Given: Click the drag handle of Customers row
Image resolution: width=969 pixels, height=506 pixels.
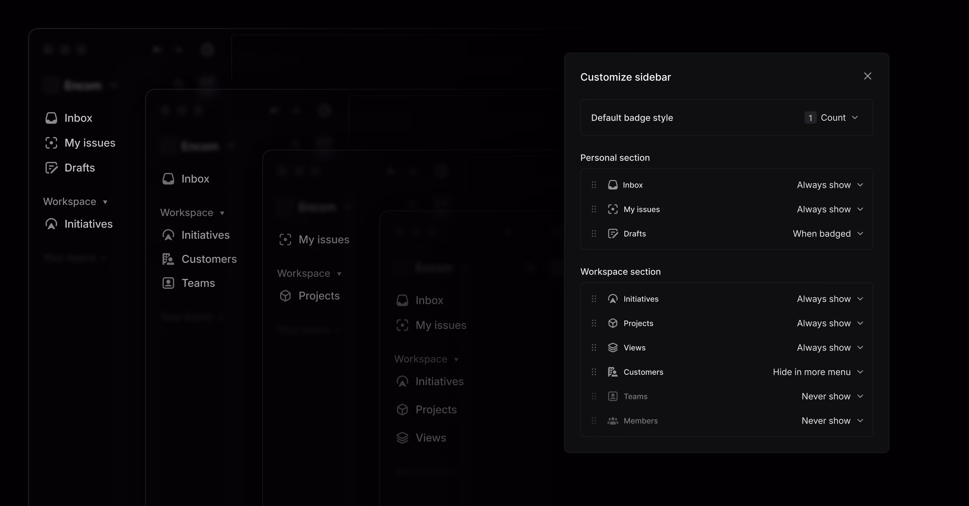Looking at the screenshot, I should [x=594, y=372].
